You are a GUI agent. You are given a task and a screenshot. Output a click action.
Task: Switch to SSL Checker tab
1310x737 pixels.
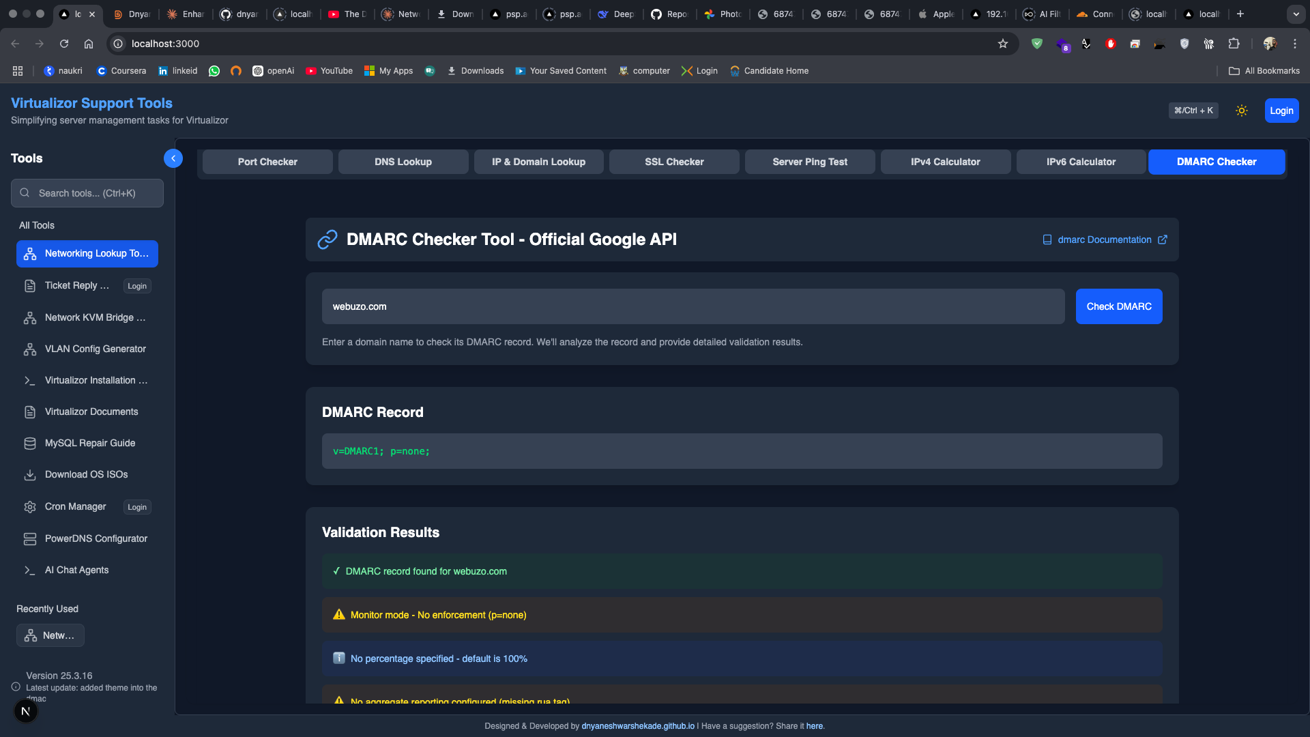tap(674, 162)
